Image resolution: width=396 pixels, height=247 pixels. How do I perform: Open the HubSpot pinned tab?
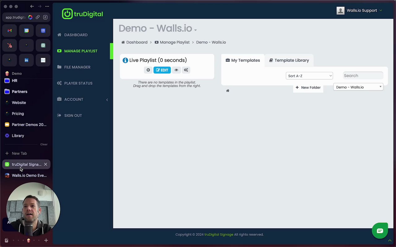(x=10, y=45)
